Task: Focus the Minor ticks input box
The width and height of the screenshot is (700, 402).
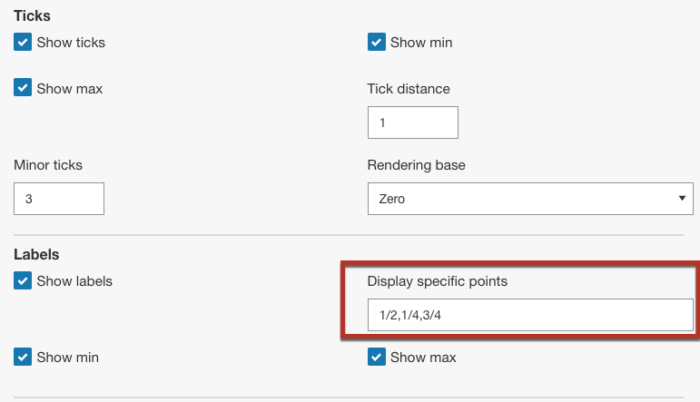Action: pos(59,199)
